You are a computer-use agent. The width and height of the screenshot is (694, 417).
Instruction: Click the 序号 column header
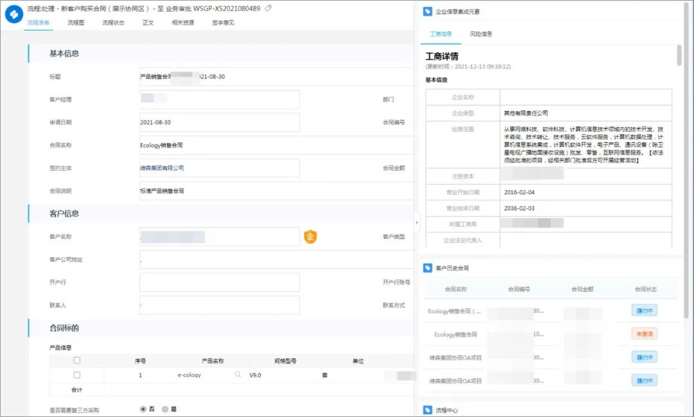click(x=140, y=361)
